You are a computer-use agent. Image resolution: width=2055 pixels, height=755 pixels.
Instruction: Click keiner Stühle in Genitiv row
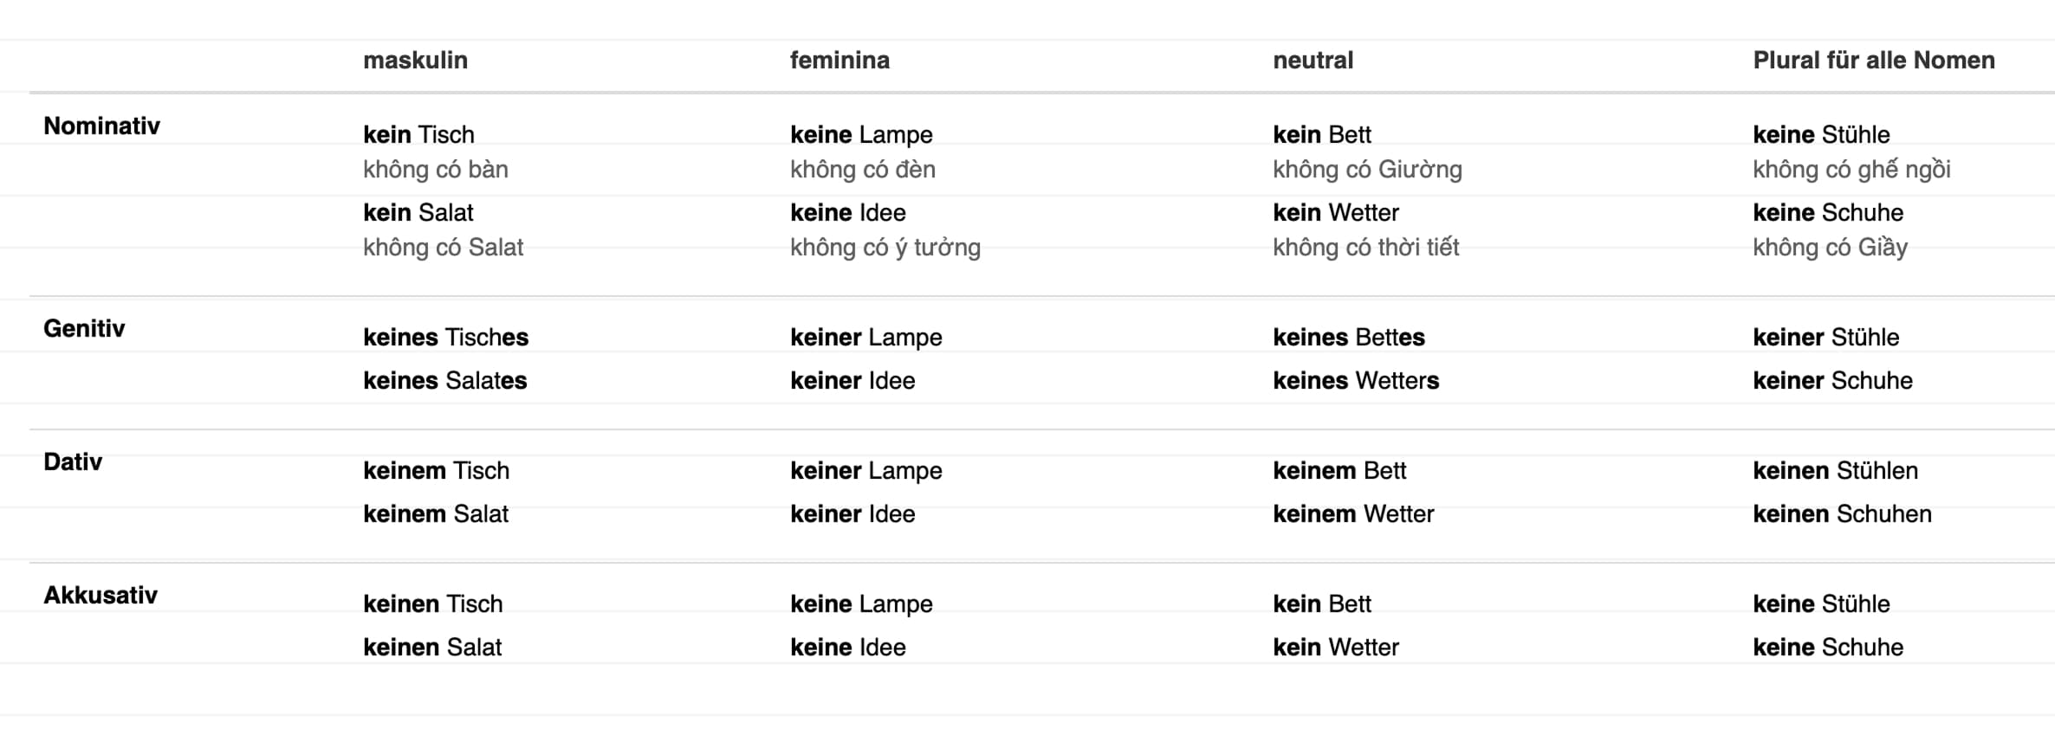1826,338
